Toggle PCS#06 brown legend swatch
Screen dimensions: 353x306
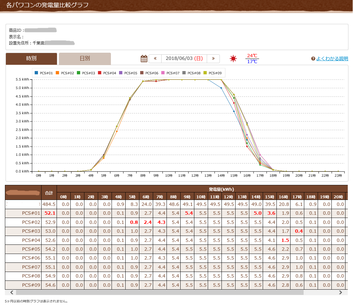point(142,73)
